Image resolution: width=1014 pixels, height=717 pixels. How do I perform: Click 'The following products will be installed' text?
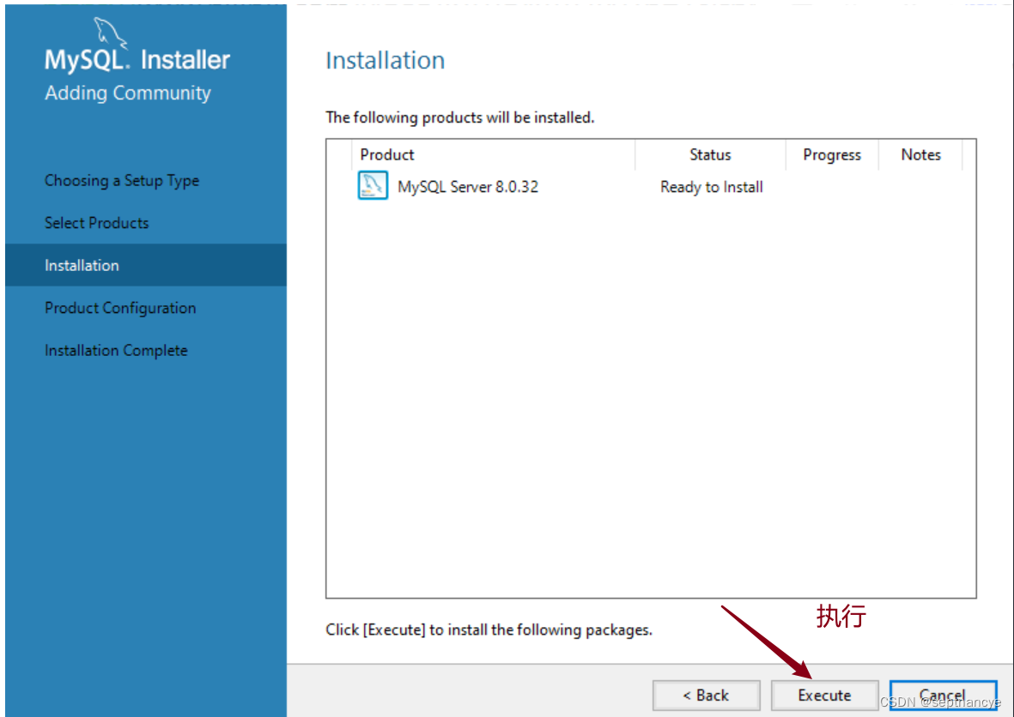click(x=460, y=117)
